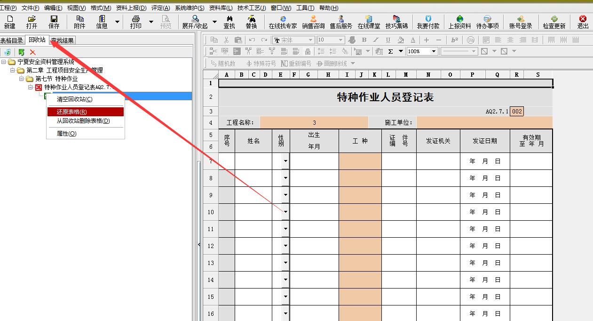Click the orange 工程名称 input cell
Viewport: 593px width, 321px height.
(x=314, y=123)
